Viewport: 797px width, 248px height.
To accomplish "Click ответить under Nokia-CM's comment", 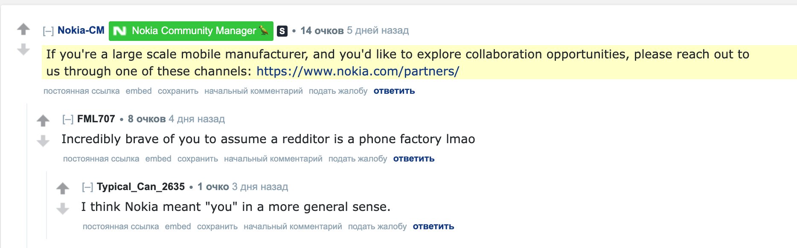I will (394, 91).
